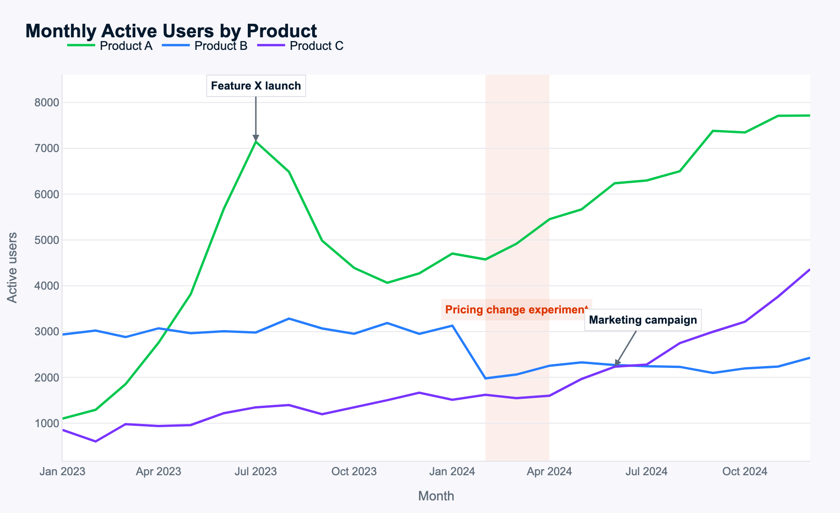Click the Month axis title
This screenshot has height=513, width=840.
pyautogui.click(x=436, y=496)
